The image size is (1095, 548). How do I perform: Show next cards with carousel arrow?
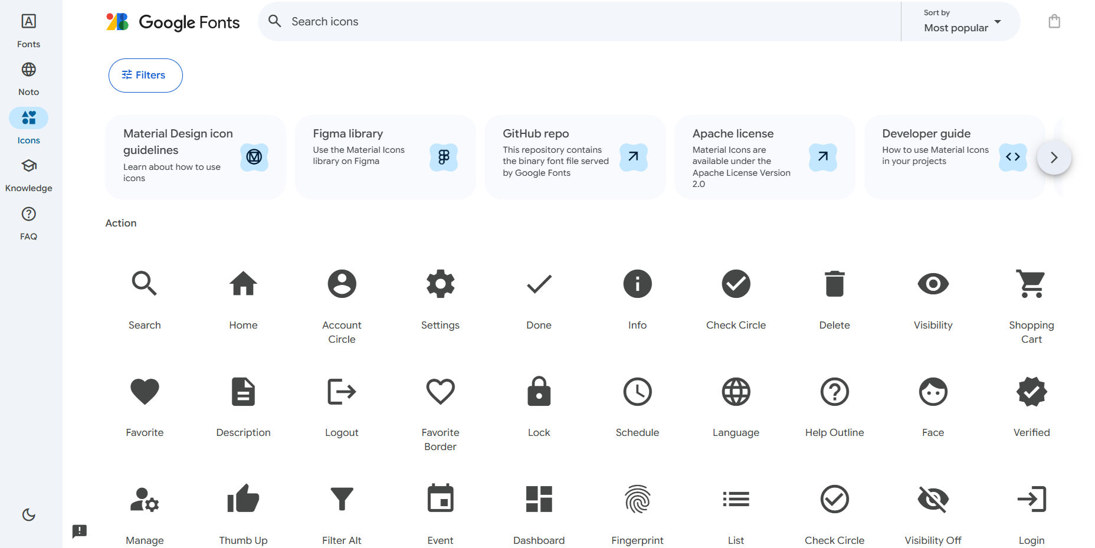click(x=1054, y=157)
